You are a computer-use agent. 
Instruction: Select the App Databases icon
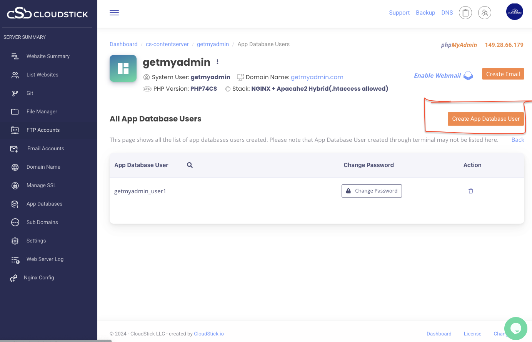click(15, 204)
